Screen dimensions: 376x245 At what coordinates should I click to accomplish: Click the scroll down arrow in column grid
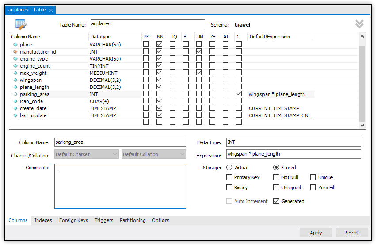tap(362, 126)
